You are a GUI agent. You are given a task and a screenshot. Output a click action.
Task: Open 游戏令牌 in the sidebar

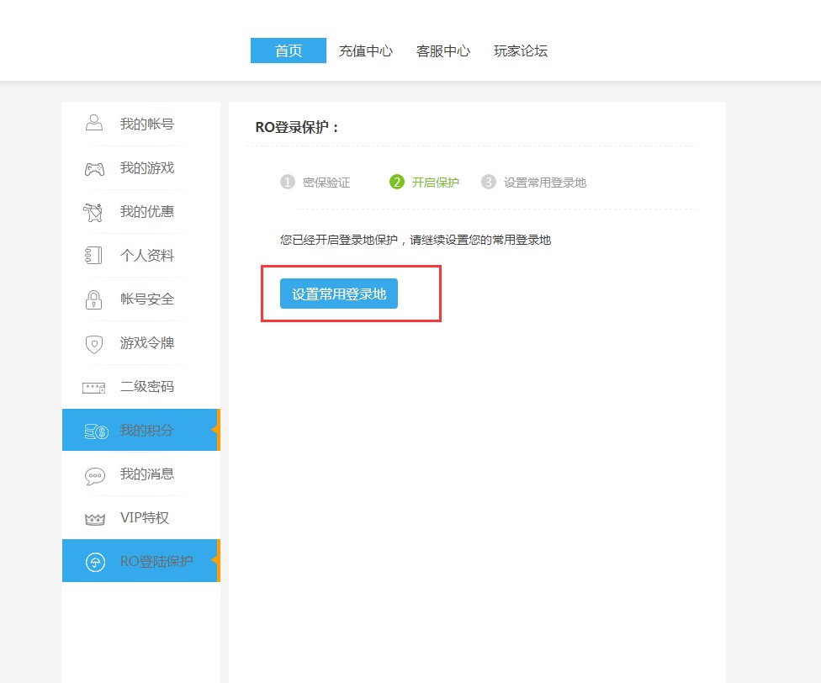pyautogui.click(x=147, y=343)
